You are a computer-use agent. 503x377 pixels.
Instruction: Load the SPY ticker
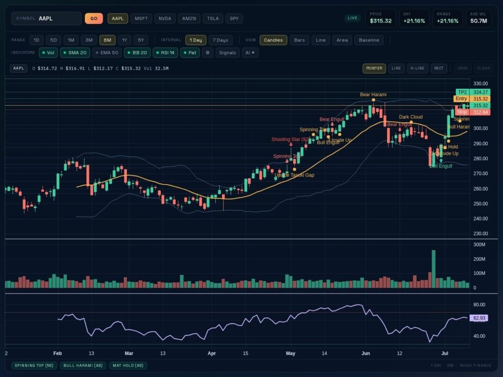[x=234, y=19]
